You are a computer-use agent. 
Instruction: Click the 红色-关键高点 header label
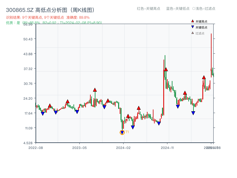[148, 9]
